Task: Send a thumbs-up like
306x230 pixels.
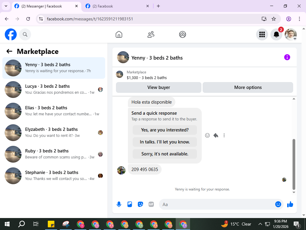Action: [x=290, y=204]
